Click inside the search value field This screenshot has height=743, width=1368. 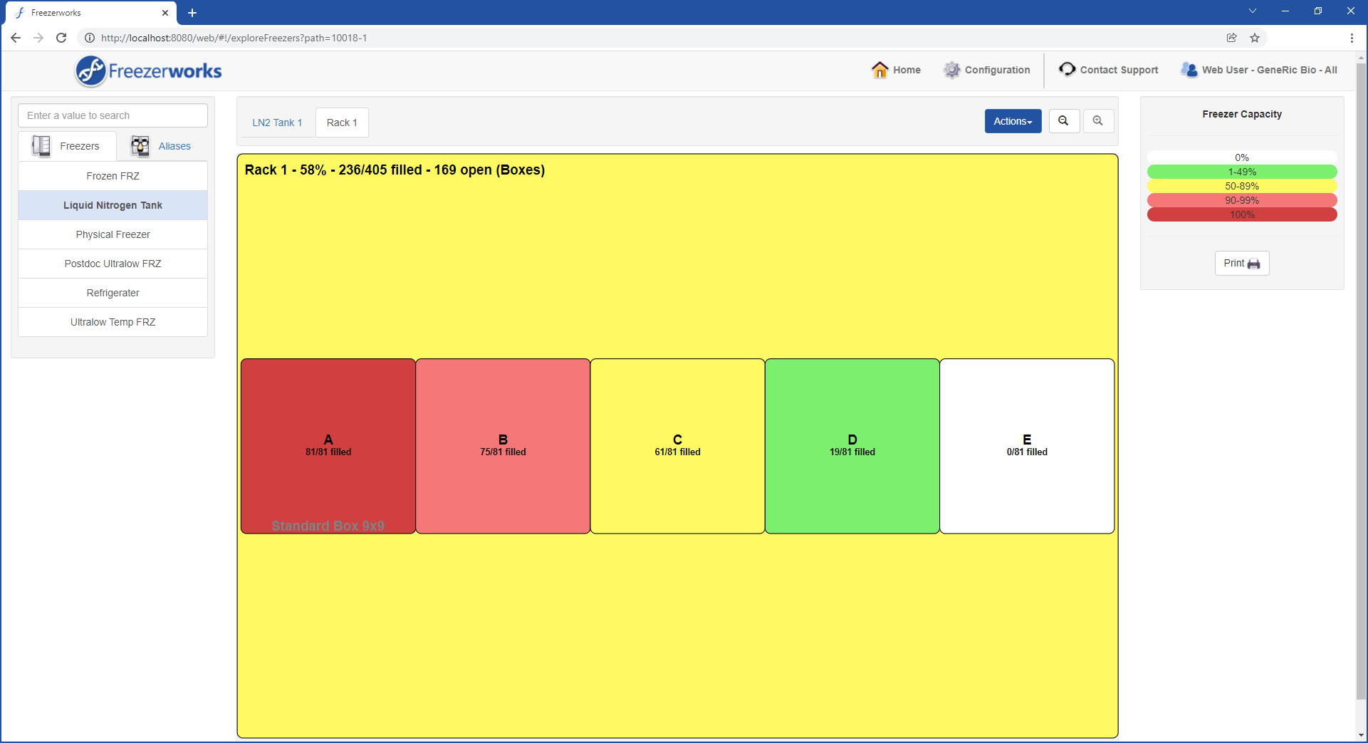[113, 115]
